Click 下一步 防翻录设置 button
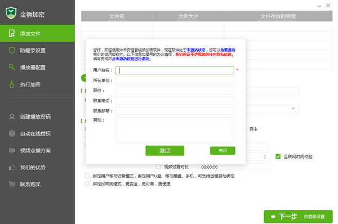 298,217
